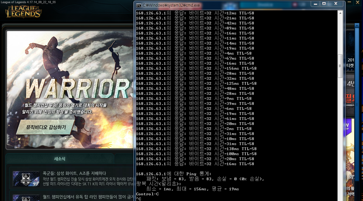Click the ping line with 시간=125ms
The image size is (363, 201).
pyautogui.click(x=196, y=84)
